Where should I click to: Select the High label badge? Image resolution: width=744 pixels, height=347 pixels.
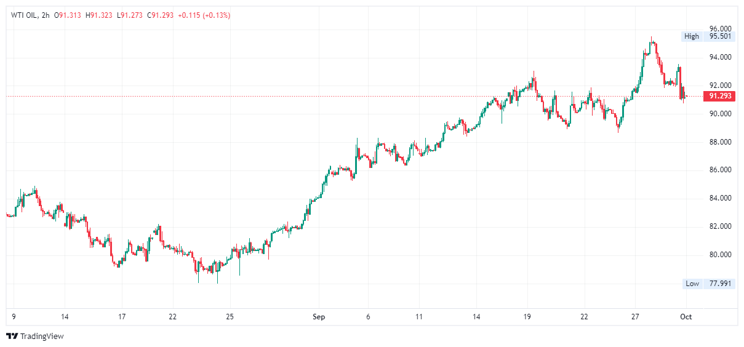(x=692, y=36)
